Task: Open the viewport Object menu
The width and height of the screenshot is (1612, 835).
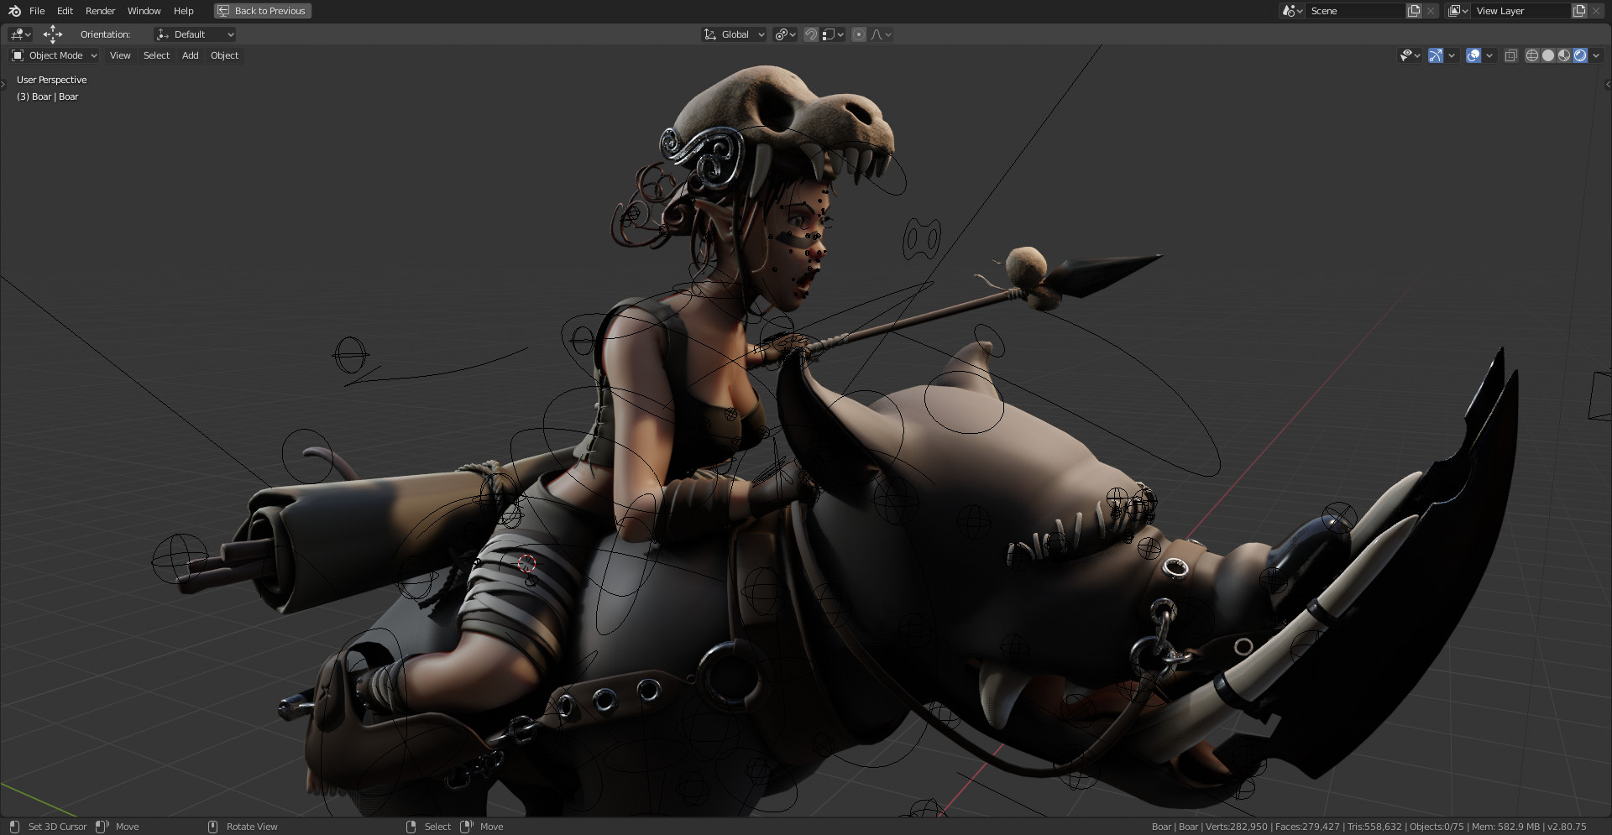Action: pos(224,55)
